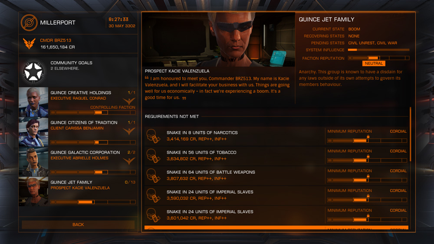Click the BACK button
Viewport: 434px width, 244px height.
tap(78, 224)
